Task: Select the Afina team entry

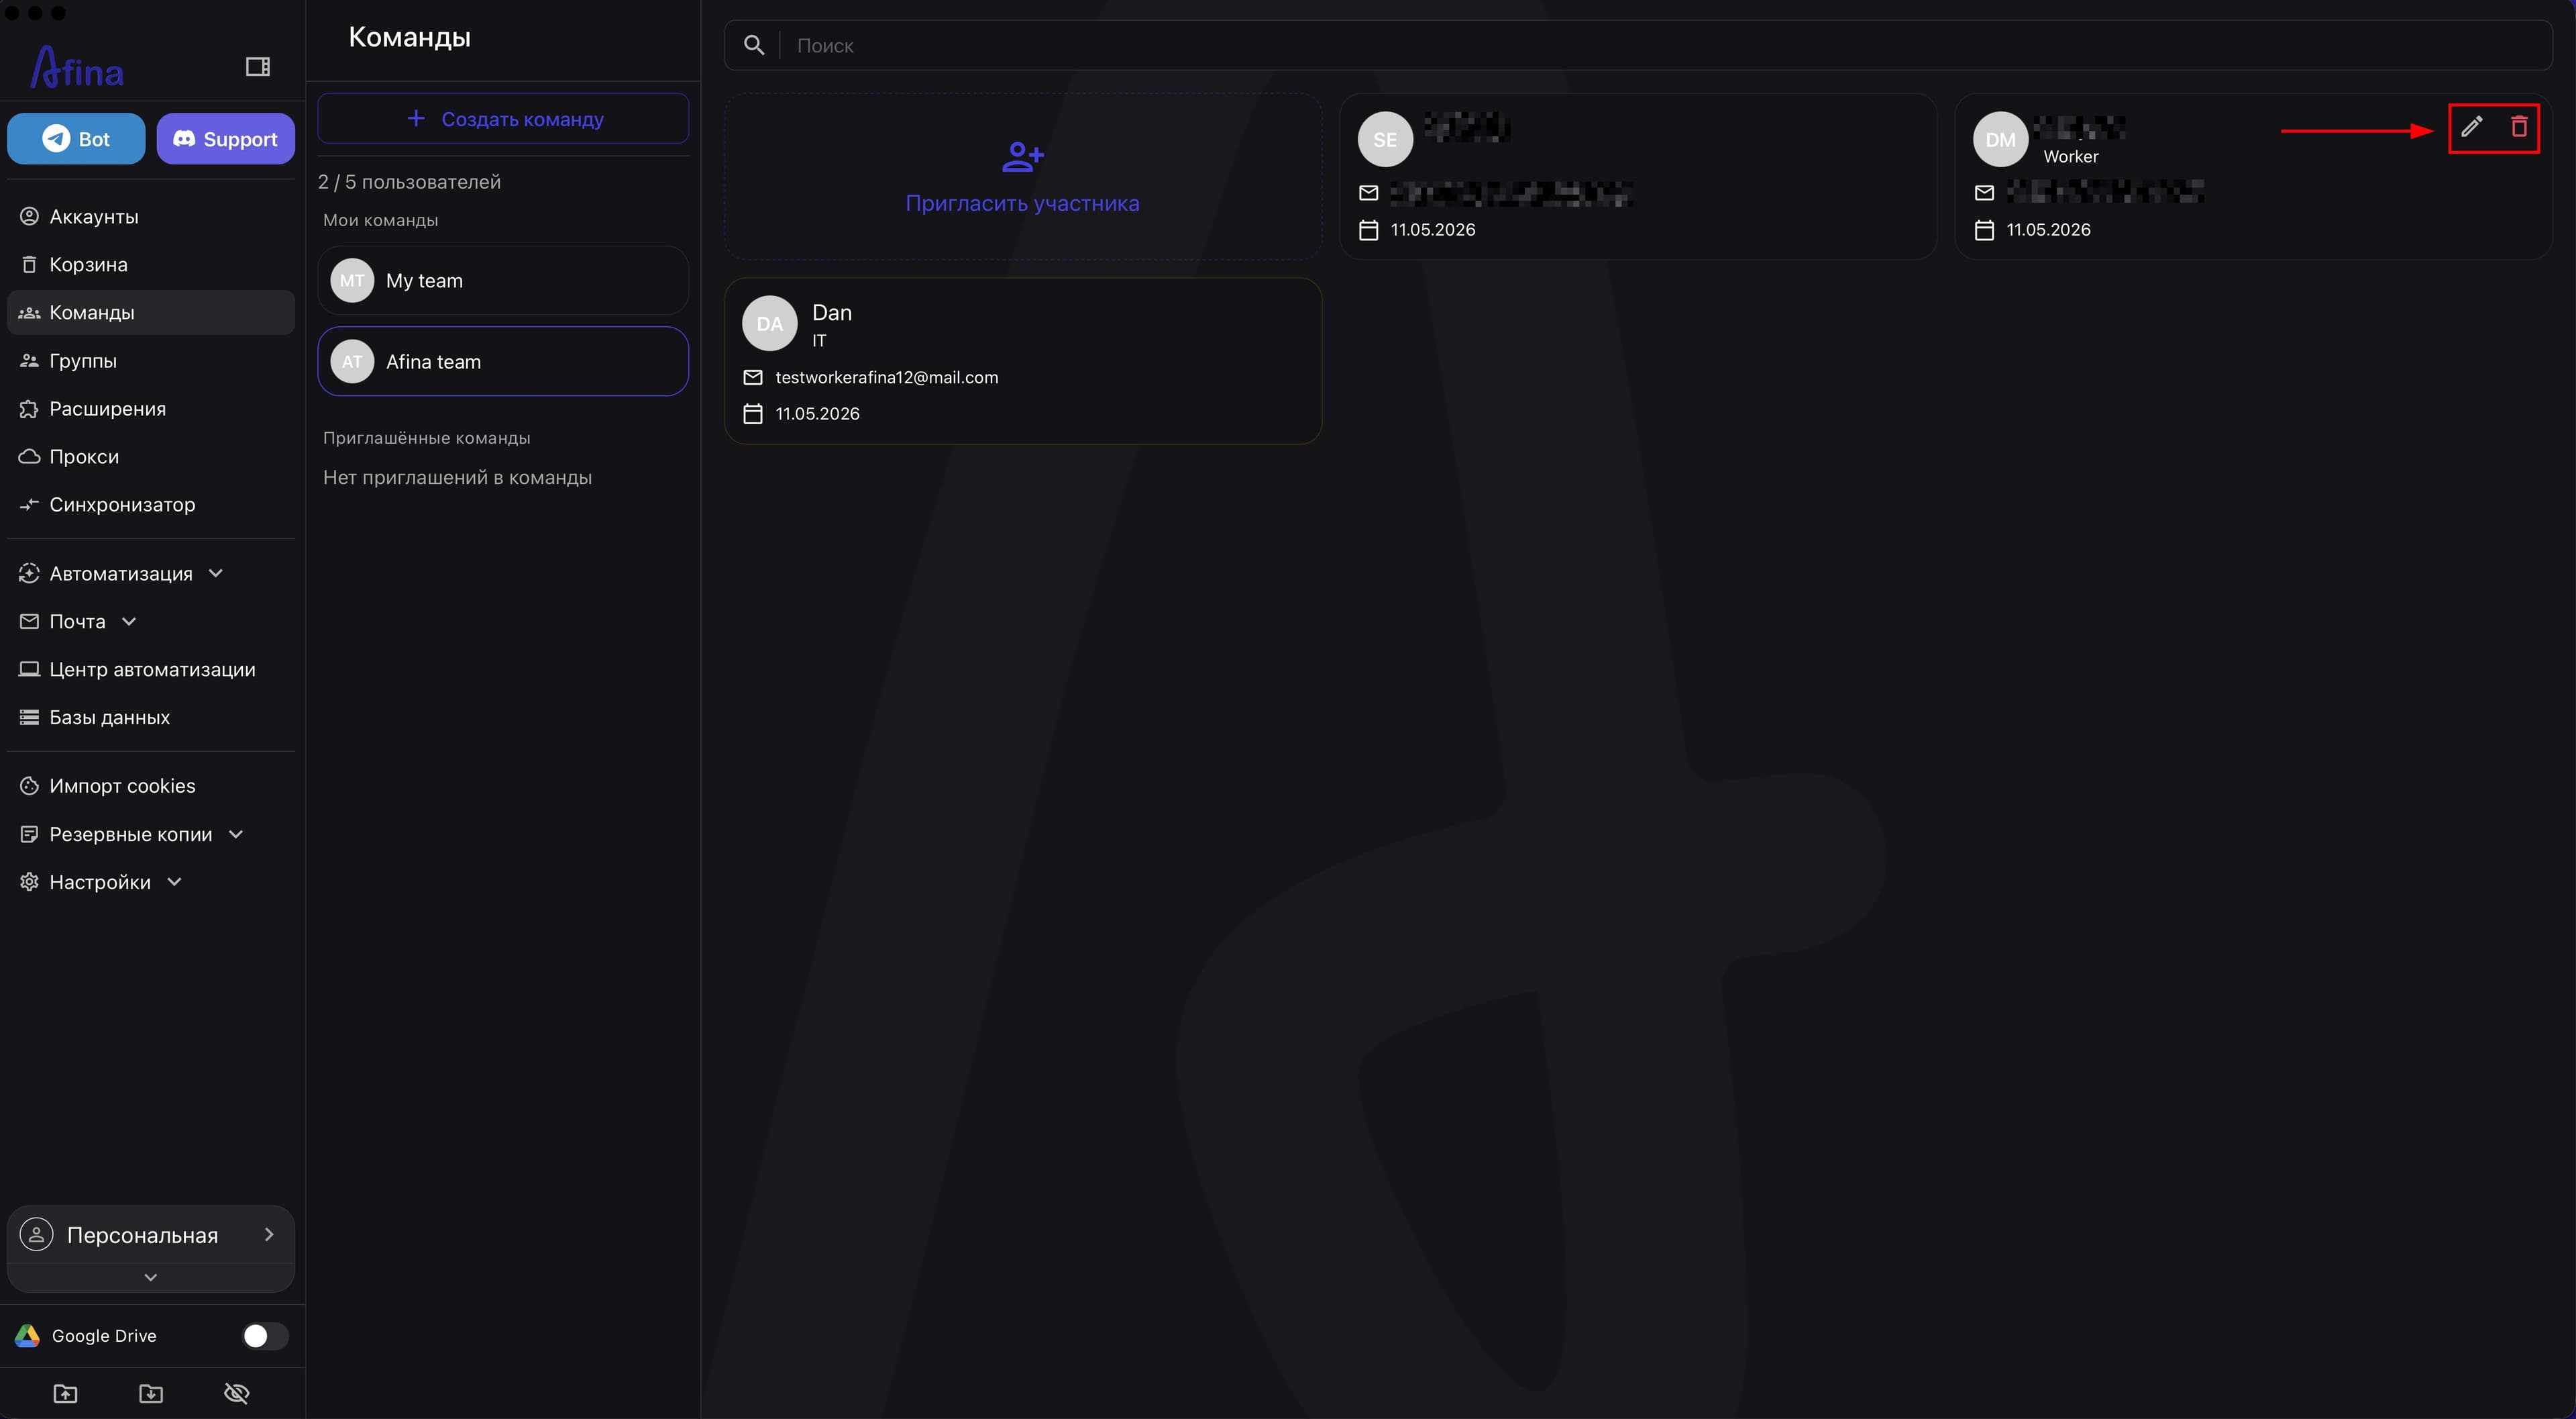Action: click(x=503, y=361)
